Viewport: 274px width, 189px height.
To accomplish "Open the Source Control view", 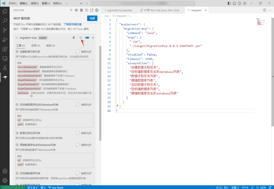I will coord(5,30).
